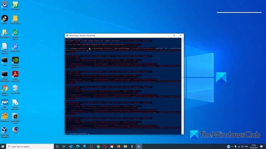
Task: Open Cortana from the taskbar
Action: point(57,147)
